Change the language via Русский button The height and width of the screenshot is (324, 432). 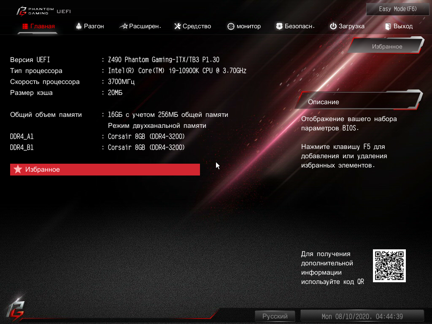point(275,316)
